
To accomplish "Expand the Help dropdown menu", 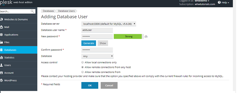I will point(225,2).
